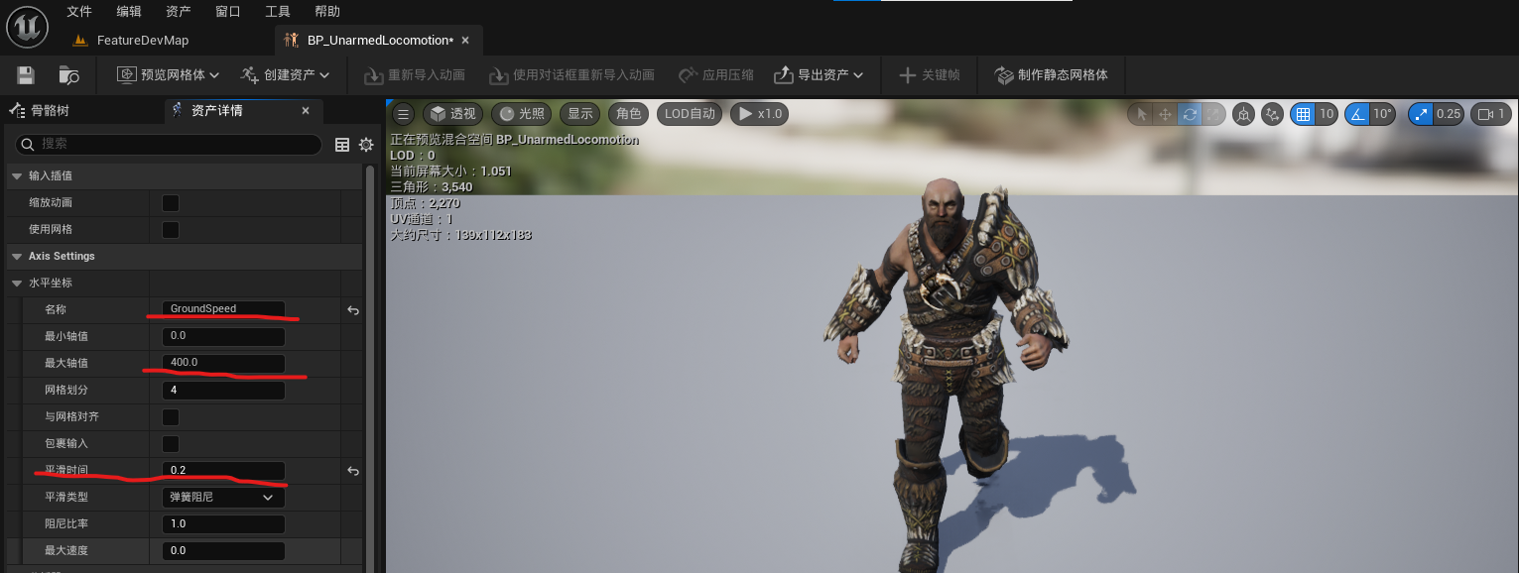Image resolution: width=1519 pixels, height=573 pixels.
Task: Toggle the coordinate system cube icon
Action: (1244, 114)
